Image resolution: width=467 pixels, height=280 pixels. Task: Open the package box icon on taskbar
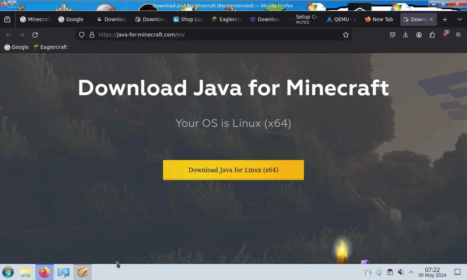82,272
